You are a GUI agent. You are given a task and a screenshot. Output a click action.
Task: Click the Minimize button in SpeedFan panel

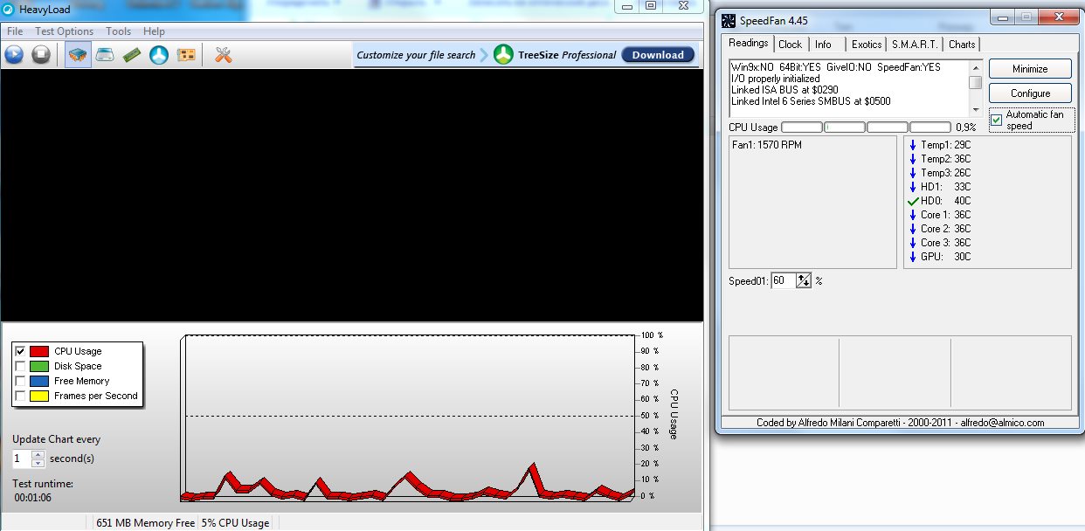[x=1030, y=69]
